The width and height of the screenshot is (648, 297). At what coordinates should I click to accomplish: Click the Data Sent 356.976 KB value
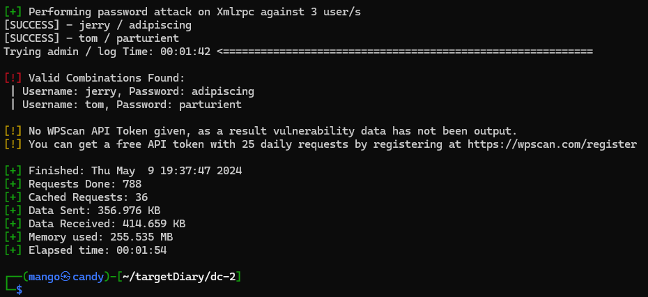(x=129, y=211)
